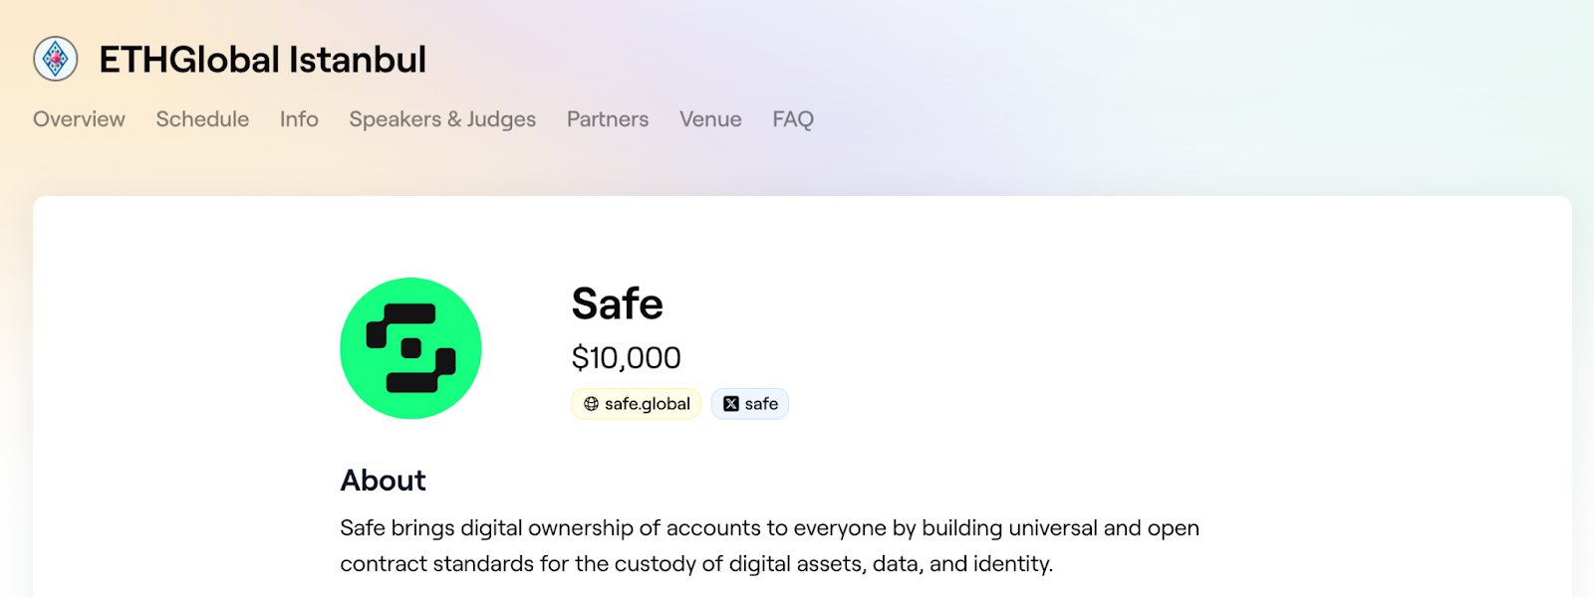Click the About section heading
Image resolution: width=1594 pixels, height=597 pixels.
point(383,481)
